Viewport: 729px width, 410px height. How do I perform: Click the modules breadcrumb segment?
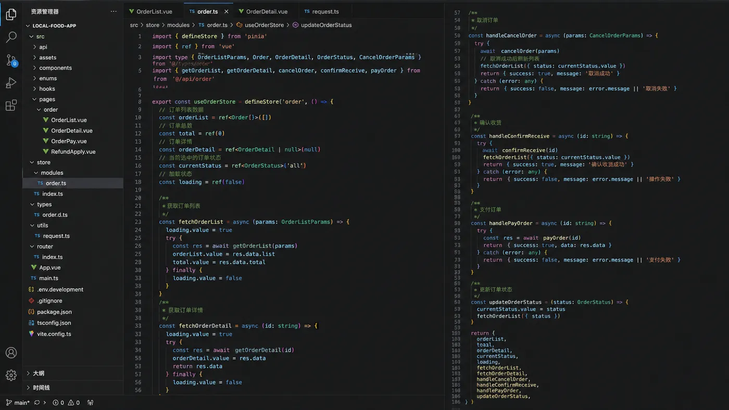pyautogui.click(x=178, y=25)
